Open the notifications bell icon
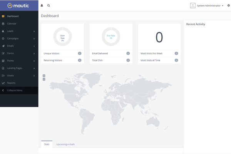Image resolution: width=231 pixels, height=154 pixels. (x=42, y=6)
